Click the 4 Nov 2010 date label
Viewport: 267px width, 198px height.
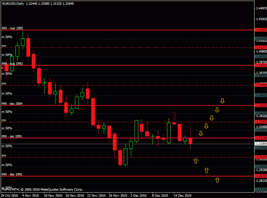(x=31, y=195)
